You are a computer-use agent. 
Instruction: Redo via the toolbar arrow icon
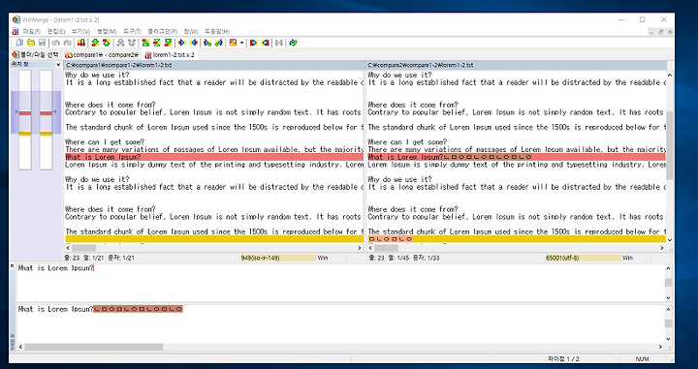(x=67, y=43)
